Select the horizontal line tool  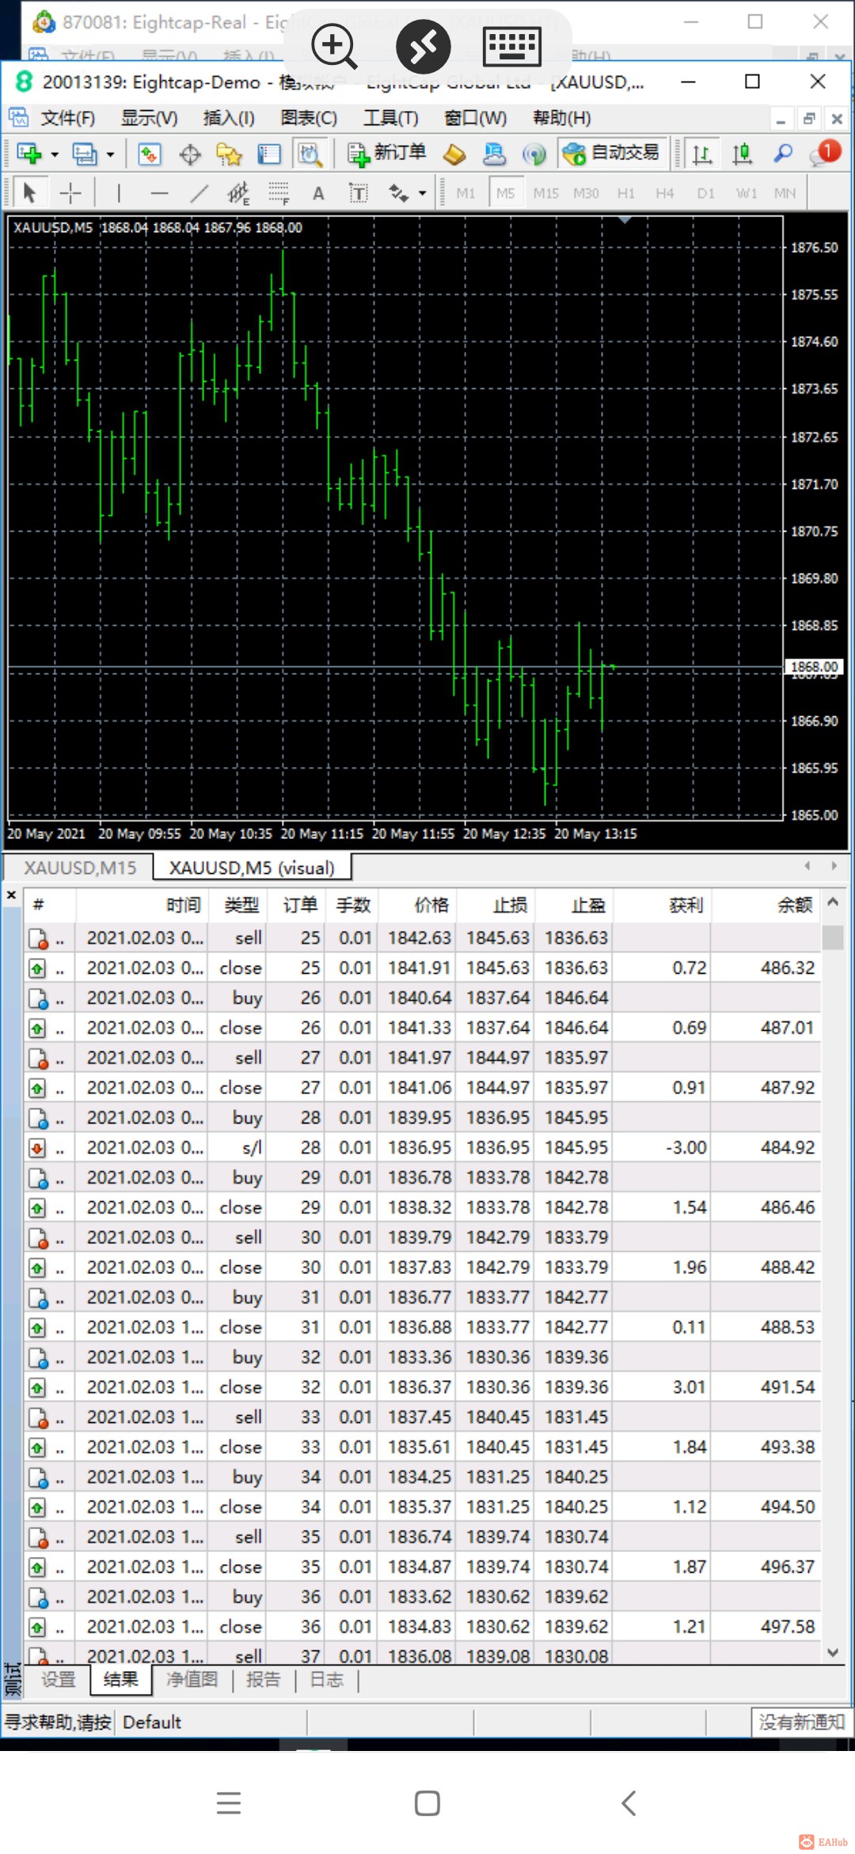(160, 193)
